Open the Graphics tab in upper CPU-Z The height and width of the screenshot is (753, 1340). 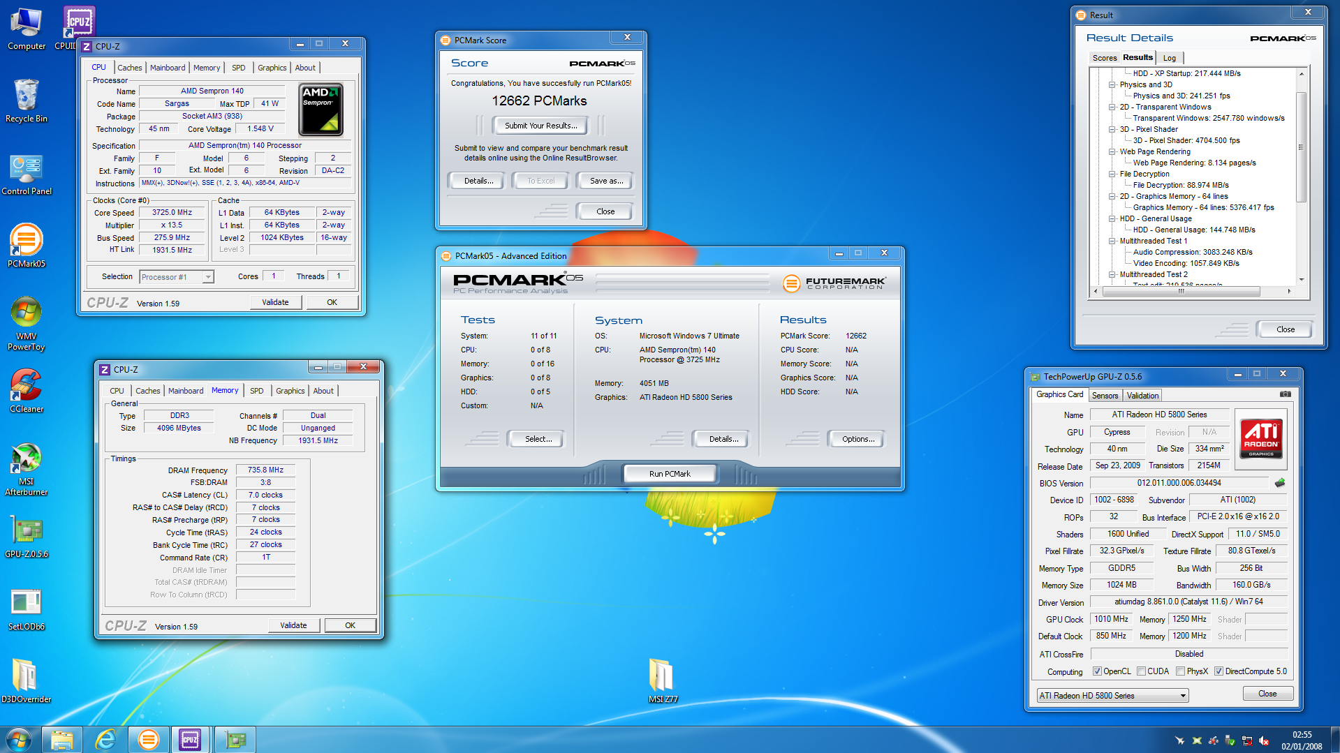click(x=272, y=68)
